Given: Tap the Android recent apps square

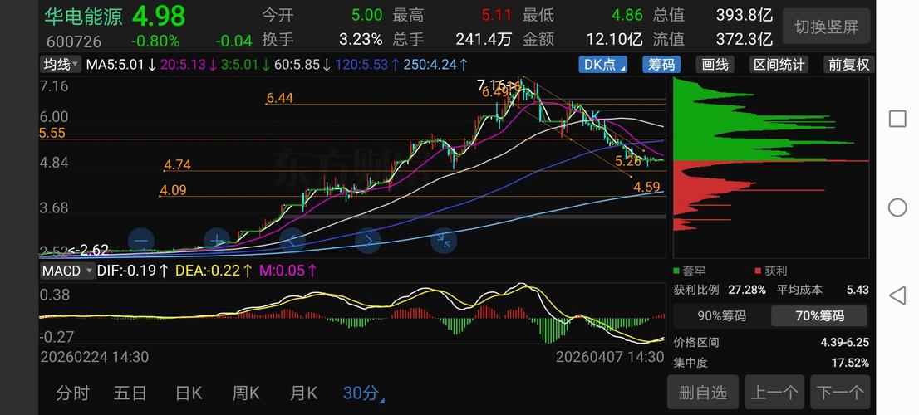Looking at the screenshot, I should tap(897, 119).
